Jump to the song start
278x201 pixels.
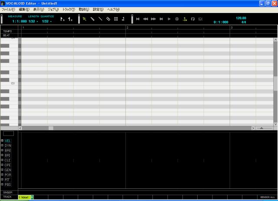click(138, 19)
